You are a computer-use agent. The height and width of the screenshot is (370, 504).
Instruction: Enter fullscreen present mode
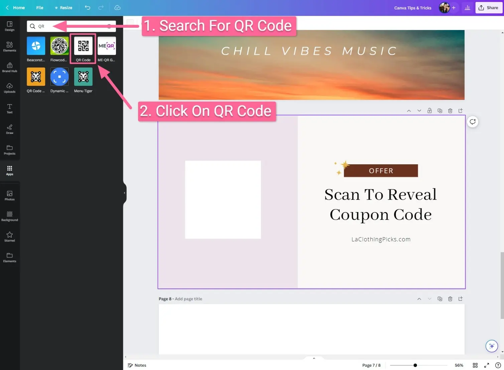tap(487, 365)
